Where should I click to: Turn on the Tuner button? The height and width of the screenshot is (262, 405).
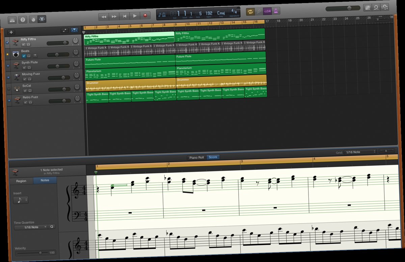259,11
